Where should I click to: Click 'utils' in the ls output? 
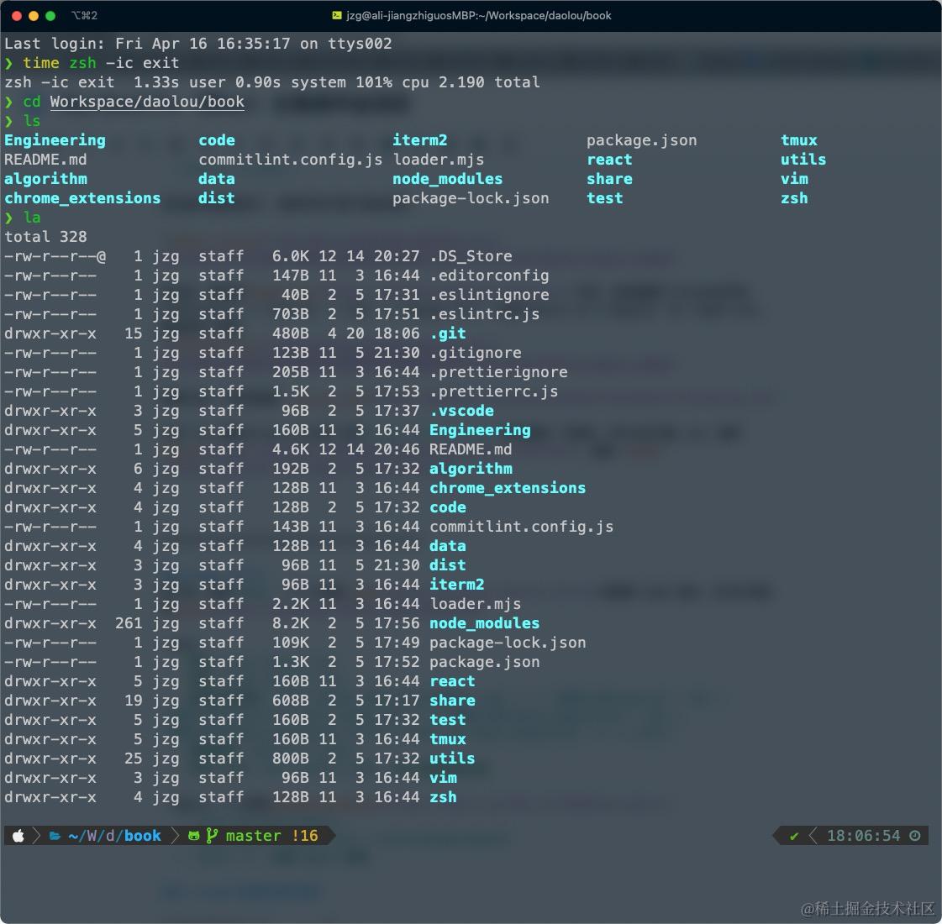pos(803,160)
